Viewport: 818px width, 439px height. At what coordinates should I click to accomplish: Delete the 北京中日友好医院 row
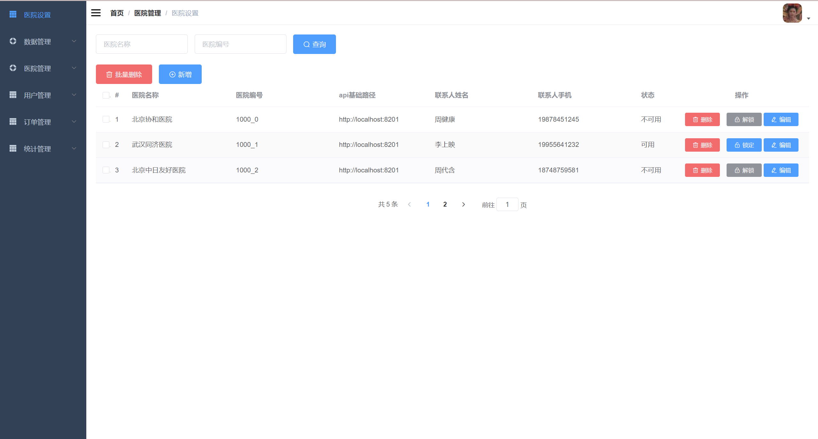click(702, 170)
